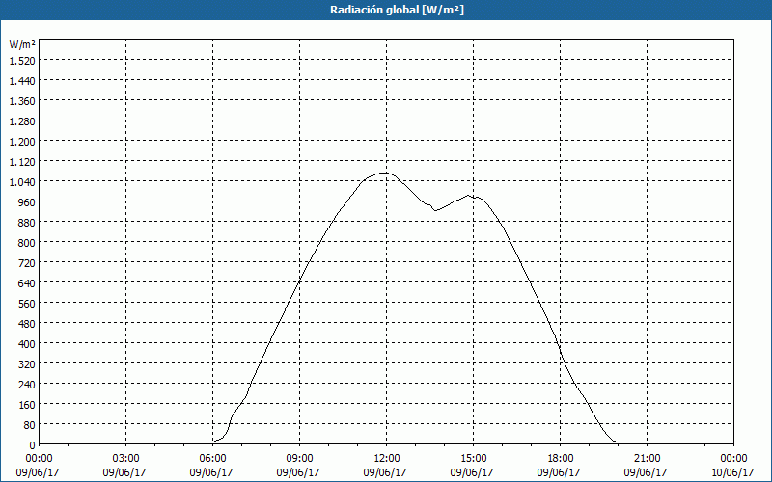Click the curve's dip between 12:00 and 15:00
Screen dimensions: 772x482
click(435, 210)
